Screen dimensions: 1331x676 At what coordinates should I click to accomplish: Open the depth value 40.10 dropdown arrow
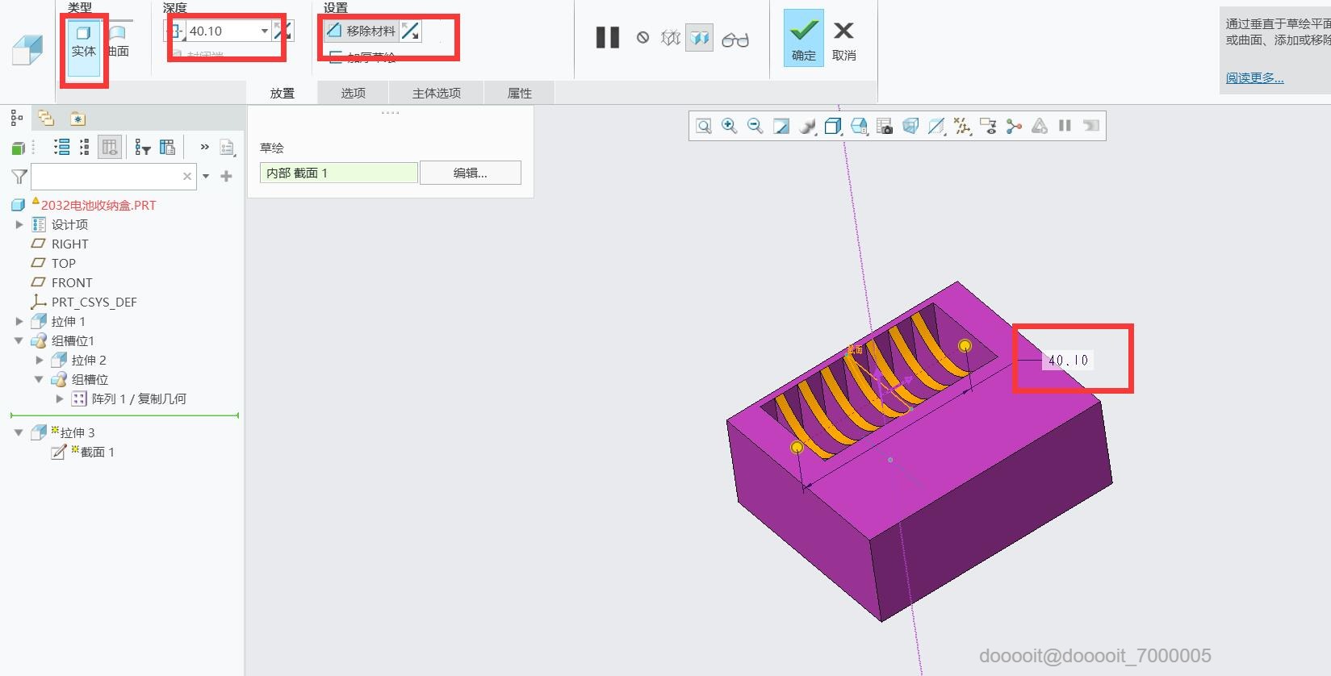tap(264, 31)
